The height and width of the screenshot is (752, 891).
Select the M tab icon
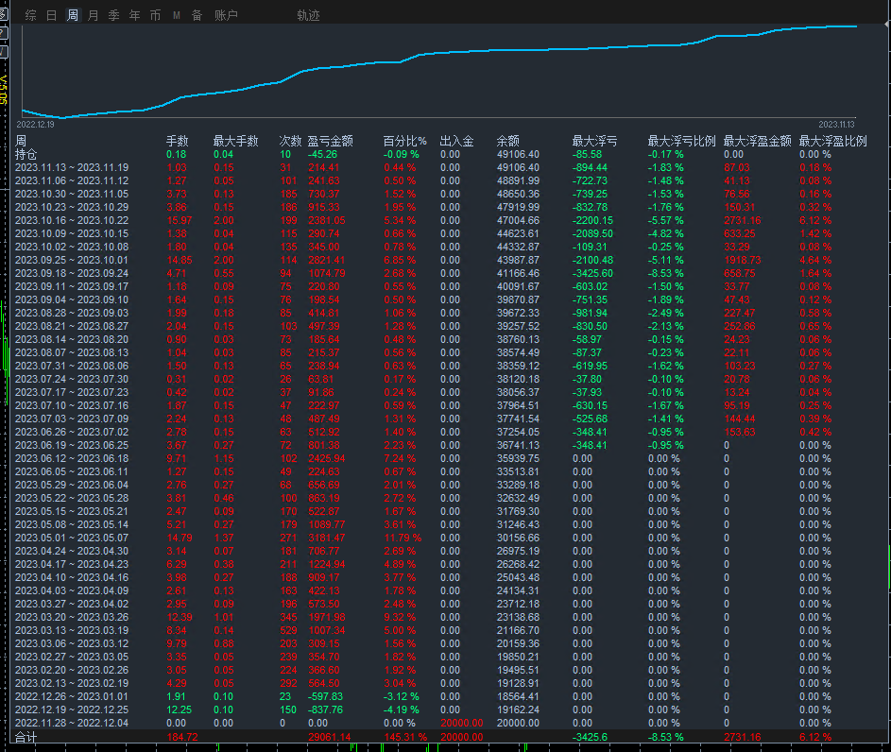(177, 16)
